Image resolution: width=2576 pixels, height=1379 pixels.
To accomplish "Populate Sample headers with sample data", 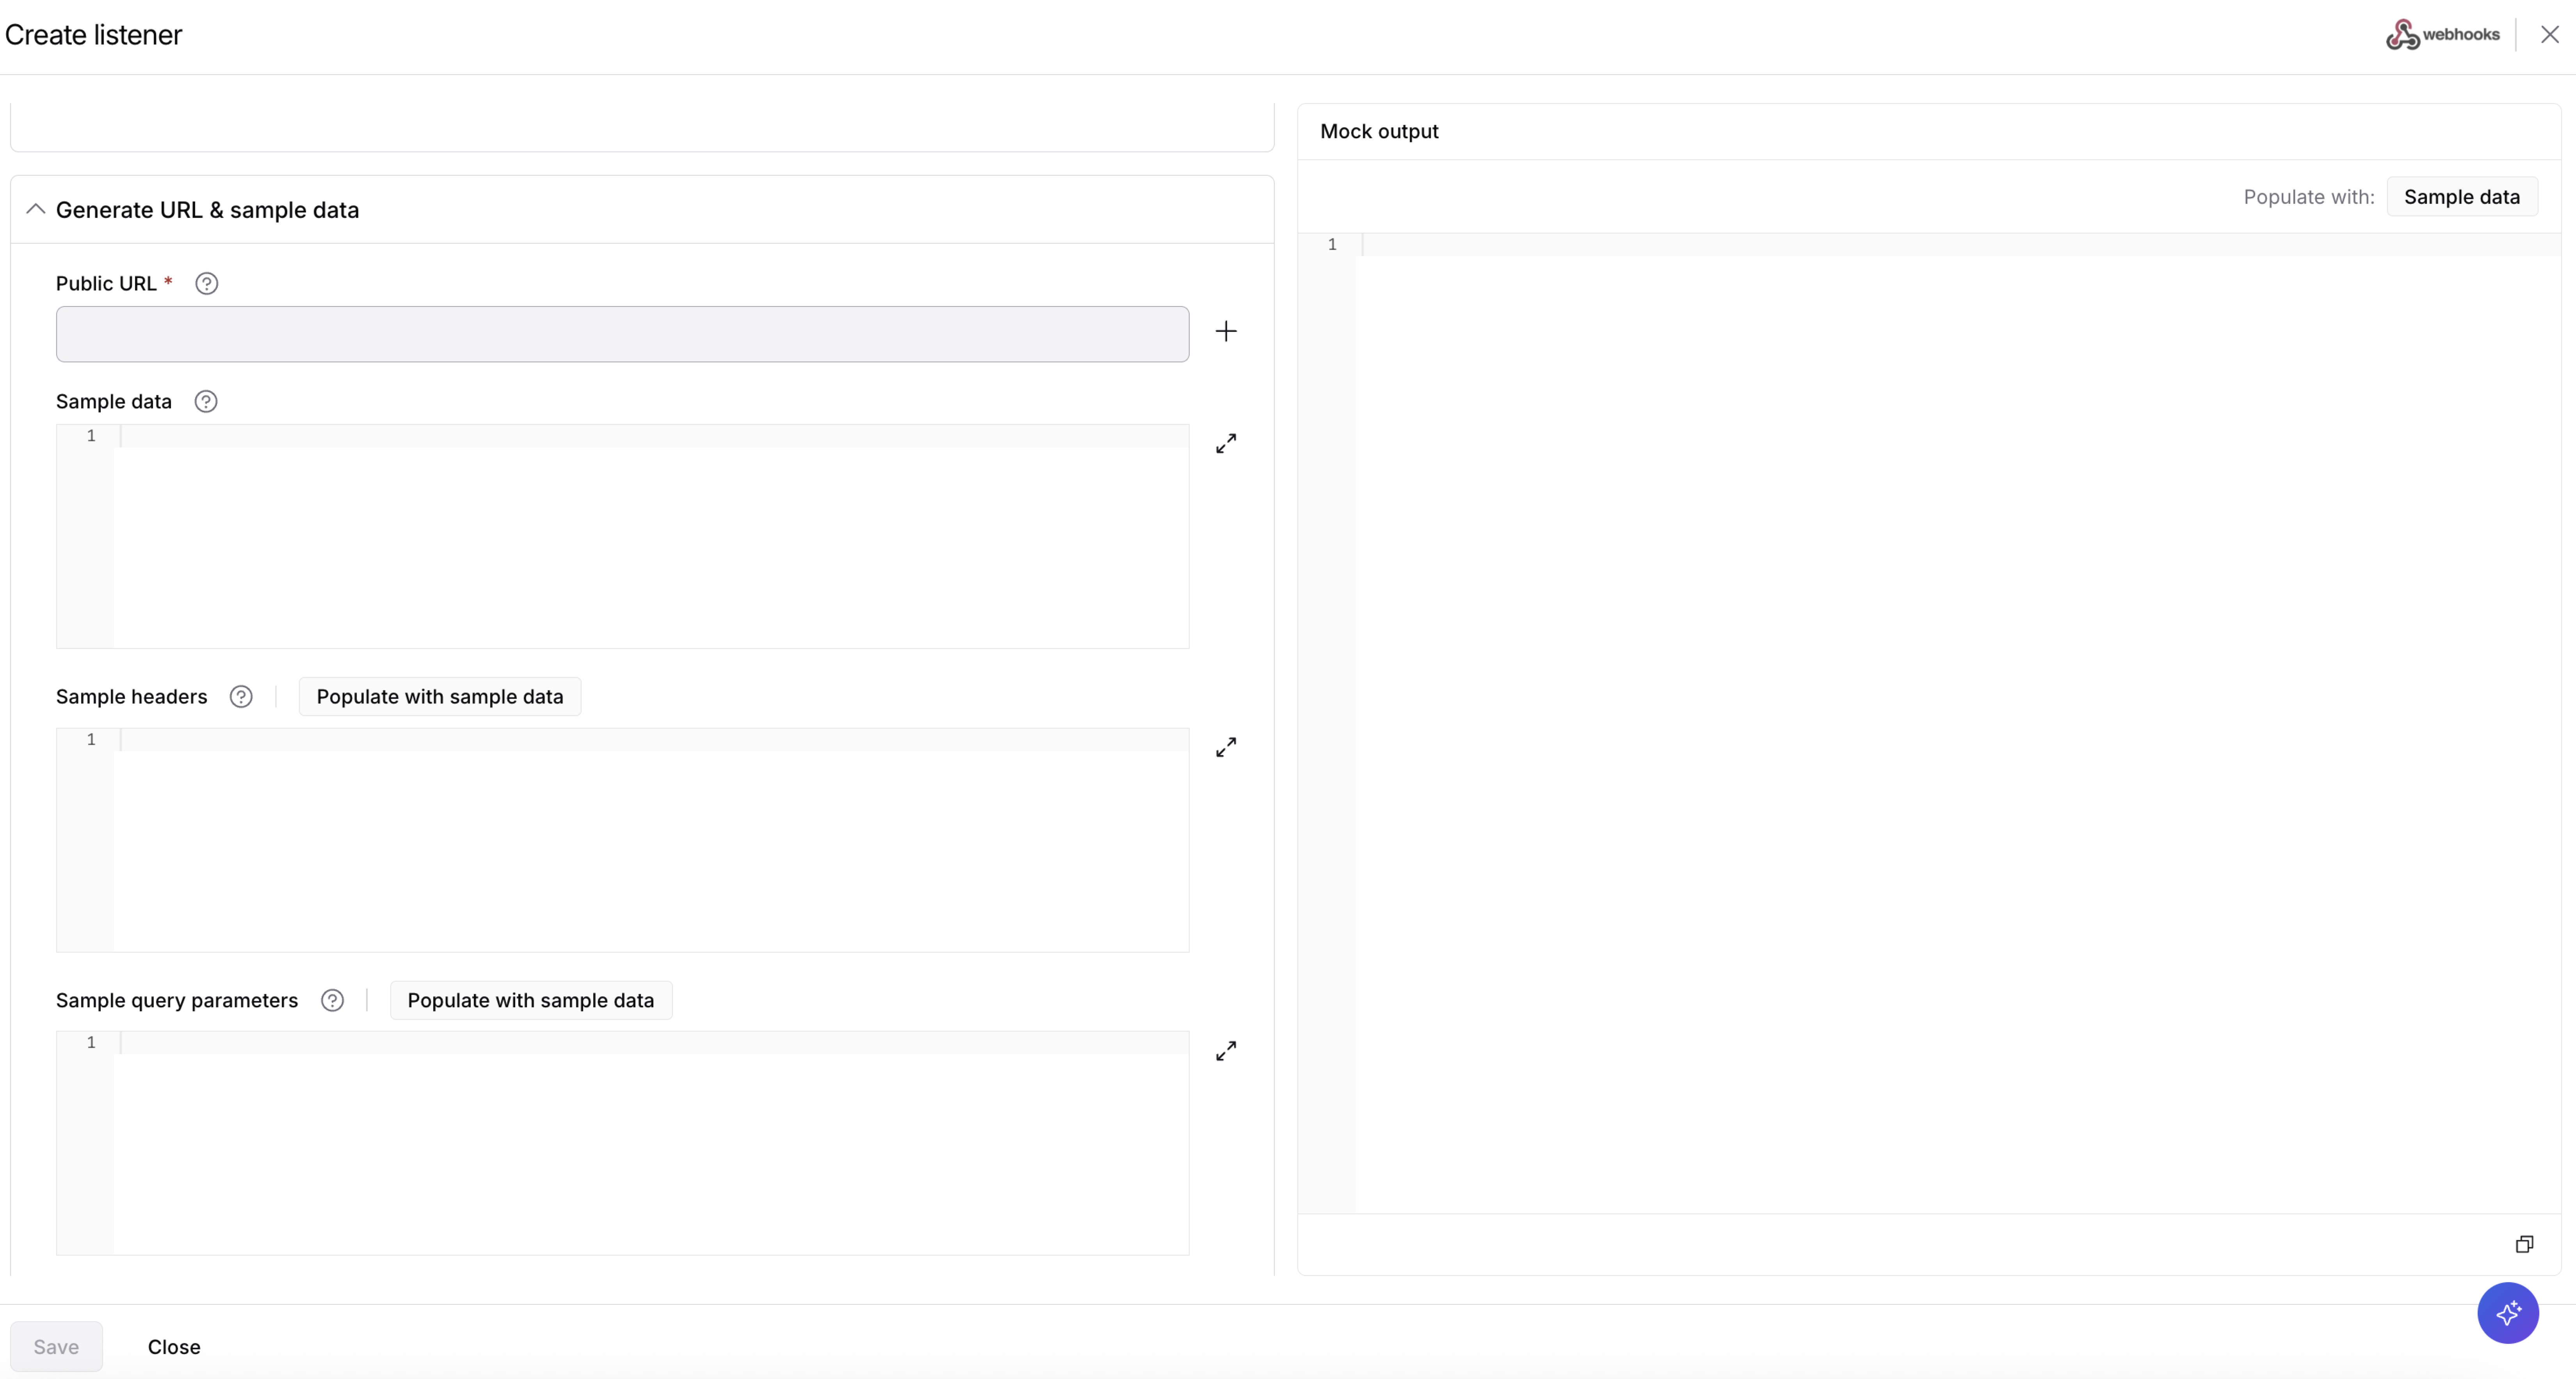I will point(440,697).
